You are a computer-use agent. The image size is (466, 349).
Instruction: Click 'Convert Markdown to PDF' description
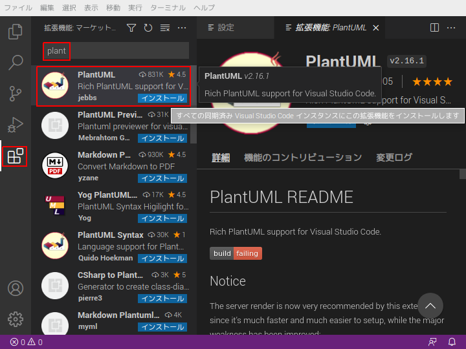[126, 167]
